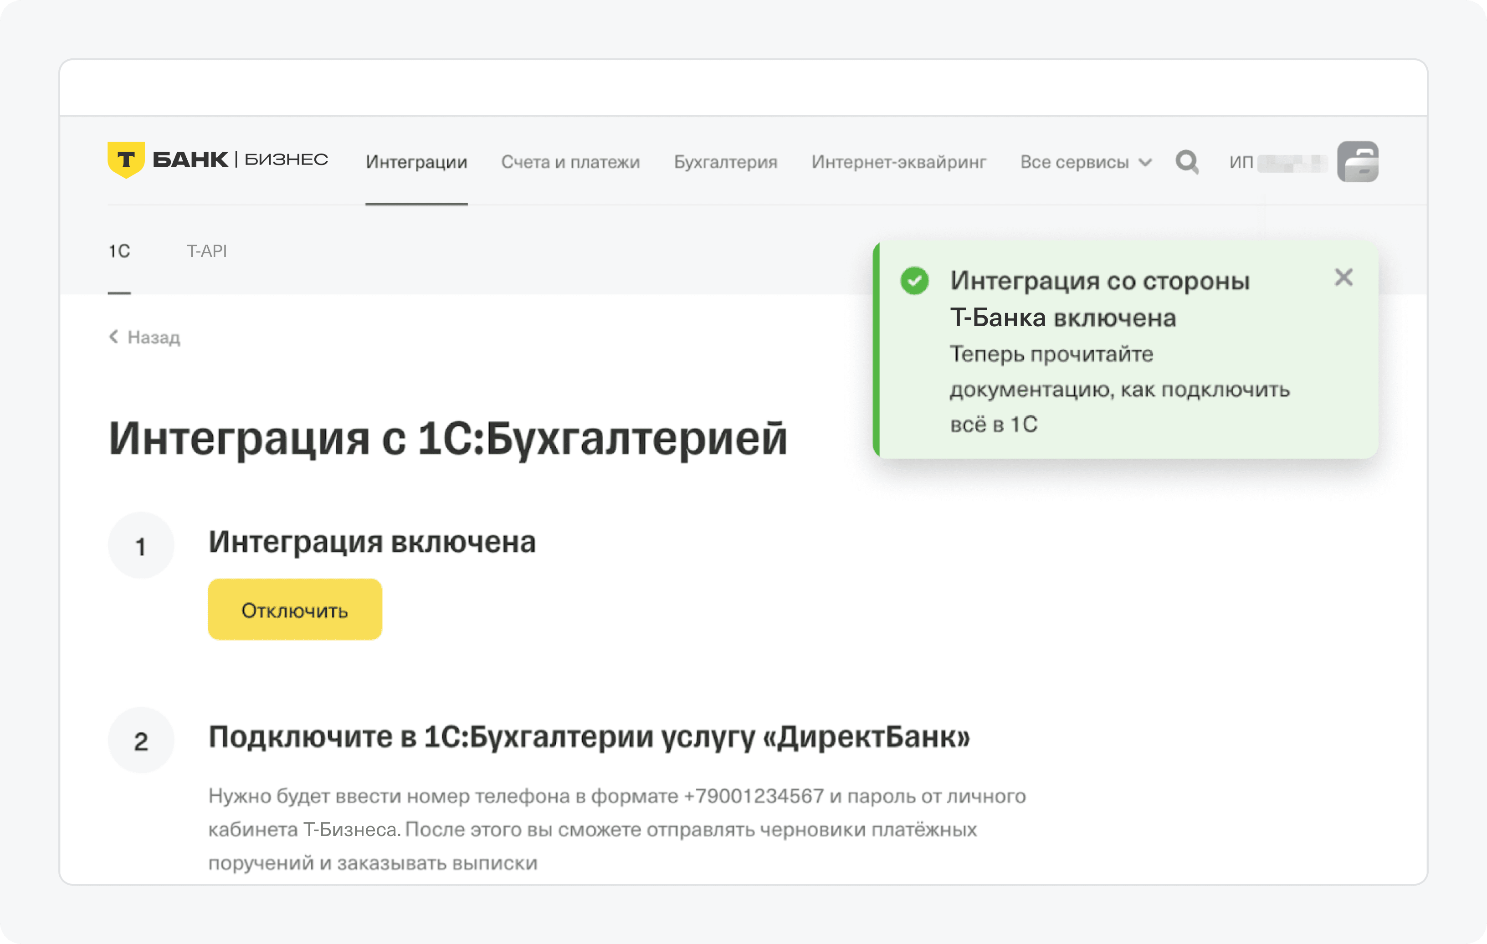Click notification title Интеграция со стороны Т-Банка

(1100, 299)
